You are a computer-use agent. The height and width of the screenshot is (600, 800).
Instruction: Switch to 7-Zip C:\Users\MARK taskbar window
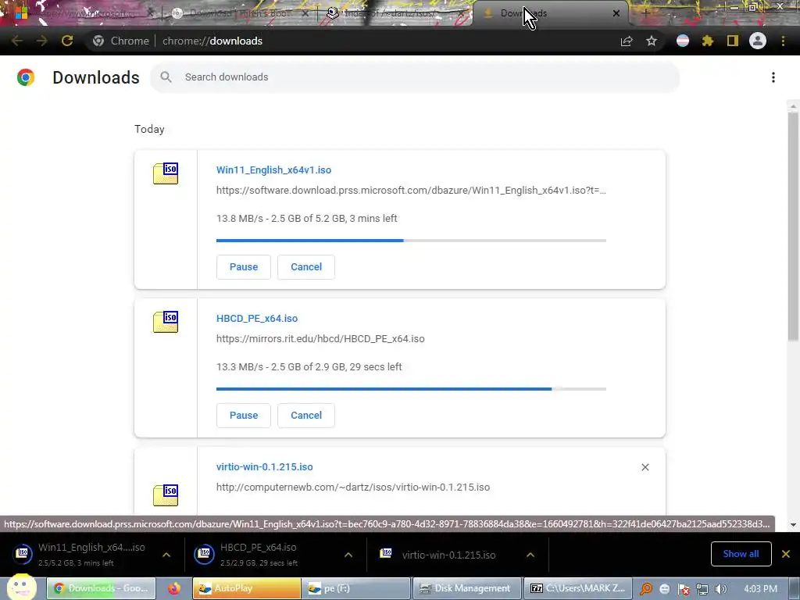(x=578, y=588)
